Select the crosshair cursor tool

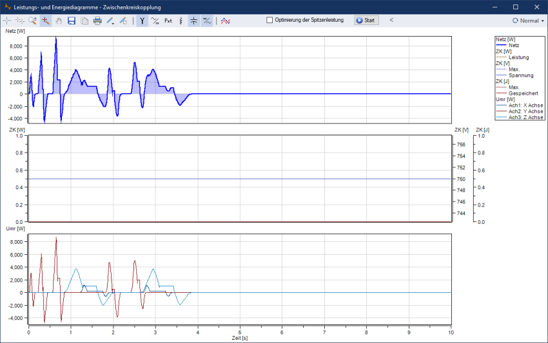[x=7, y=21]
